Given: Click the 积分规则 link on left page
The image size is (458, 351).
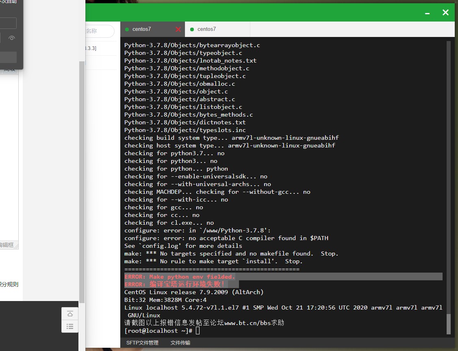Looking at the screenshot, I should tap(9, 284).
